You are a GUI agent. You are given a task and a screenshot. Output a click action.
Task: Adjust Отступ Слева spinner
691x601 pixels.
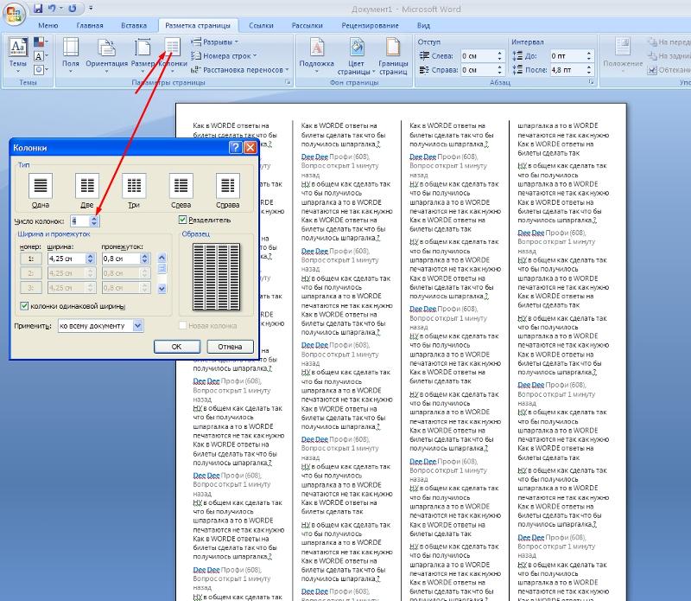(499, 56)
